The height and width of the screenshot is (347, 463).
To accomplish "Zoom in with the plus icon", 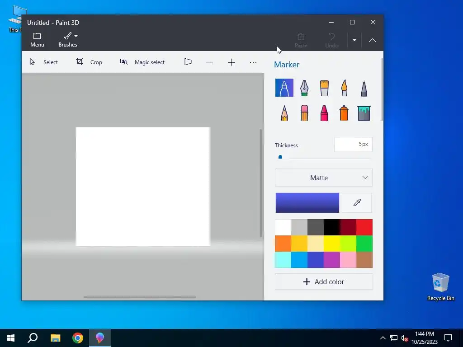I will click(x=231, y=62).
